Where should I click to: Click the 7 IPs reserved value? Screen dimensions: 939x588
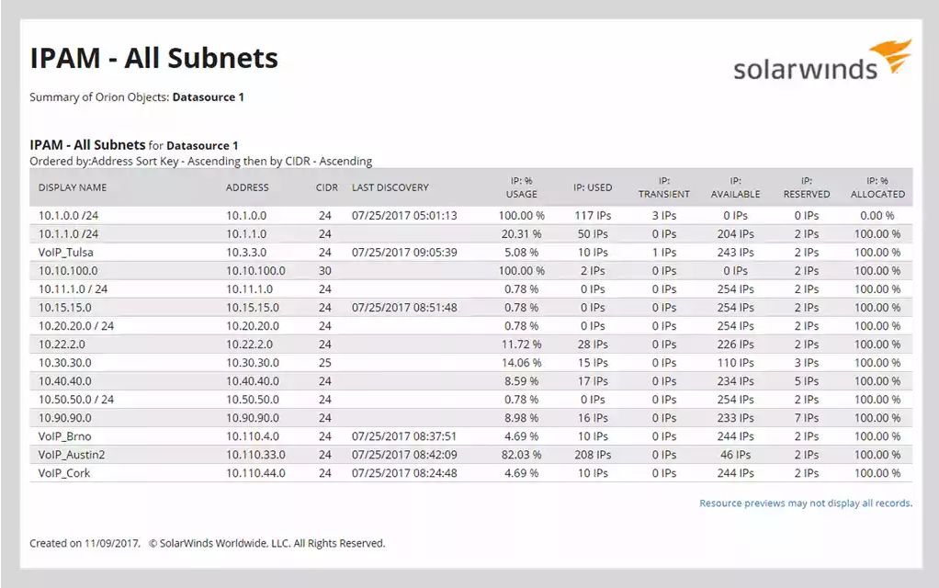click(807, 418)
